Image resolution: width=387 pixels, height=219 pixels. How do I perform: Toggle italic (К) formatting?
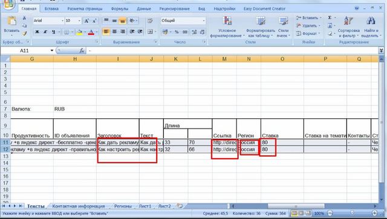45,32
